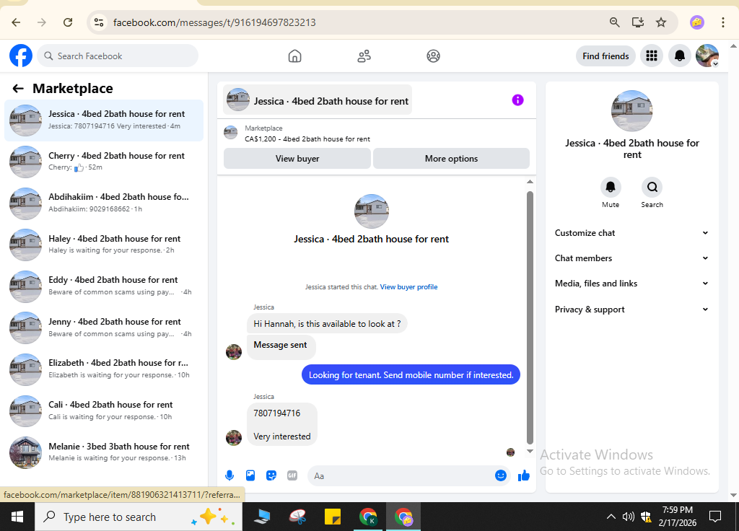Click Jessica's large listing photo in right panel
Image resolution: width=739 pixels, height=531 pixels.
click(631, 111)
